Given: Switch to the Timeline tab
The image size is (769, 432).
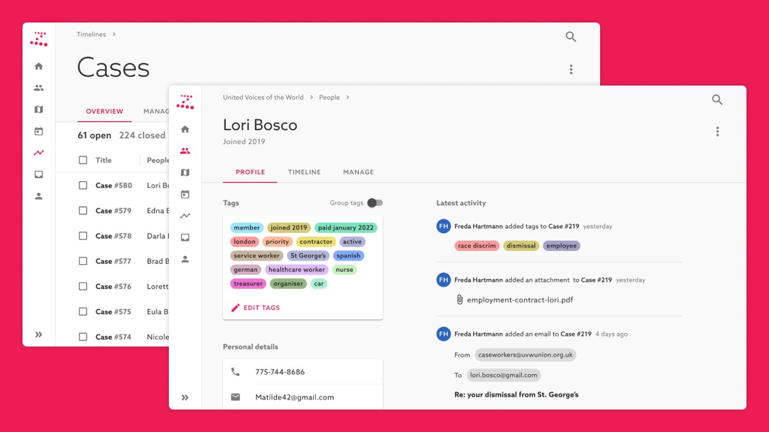Looking at the screenshot, I should [x=304, y=172].
